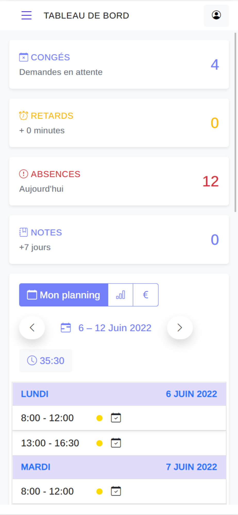Click the 35:30 total hours badge
The image size is (238, 515).
click(46, 361)
